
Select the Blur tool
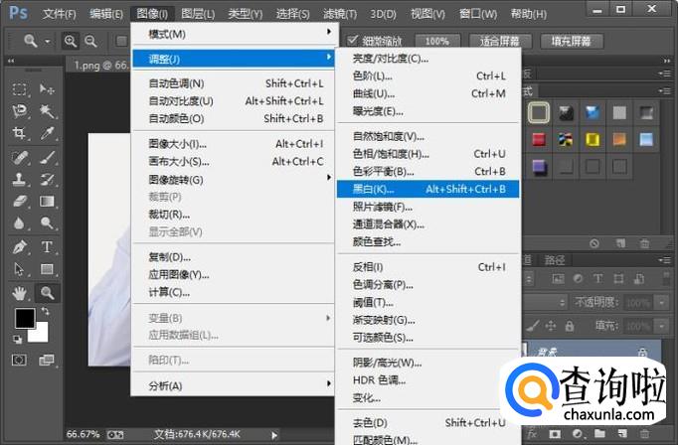point(19,222)
